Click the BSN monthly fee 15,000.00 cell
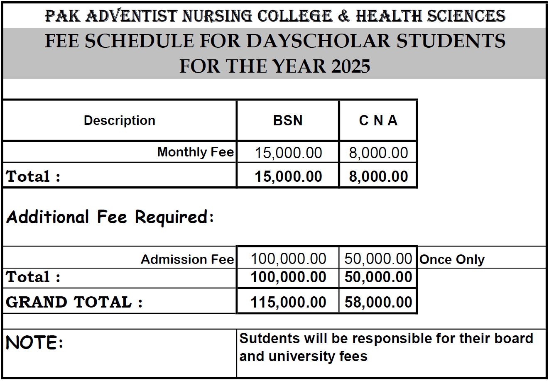549x381 pixels. (x=288, y=152)
